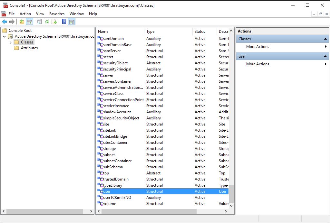Select the highlighted user class row
Screen dimensions: 331x223
pos(163,191)
